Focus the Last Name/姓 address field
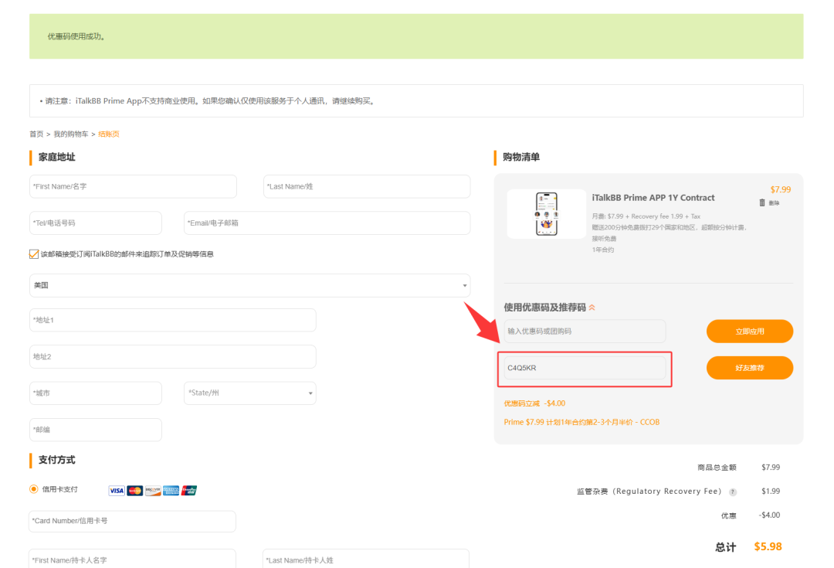 [367, 186]
